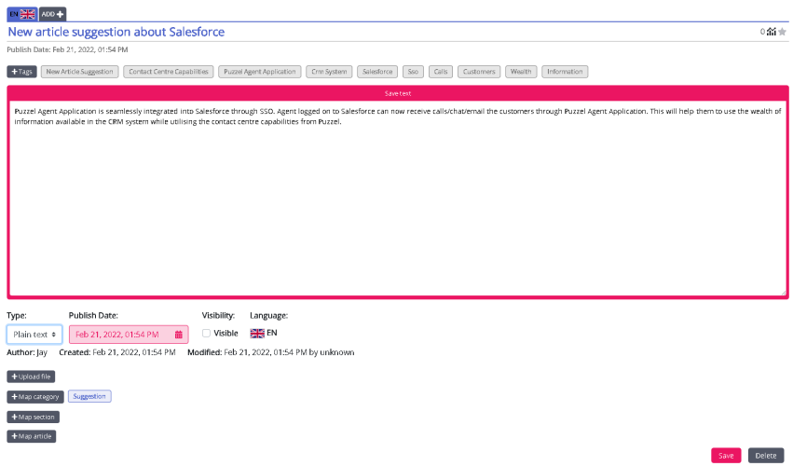Select the EN British flag language tab
Screen dimensions: 793x466
21,14
